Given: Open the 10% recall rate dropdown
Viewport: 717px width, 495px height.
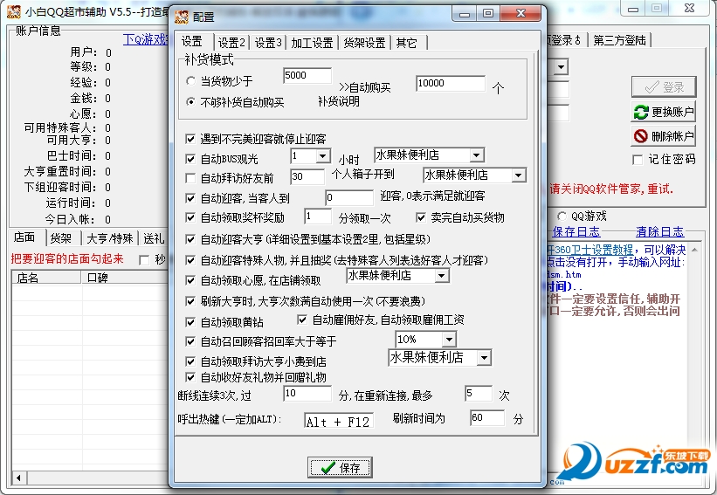Looking at the screenshot, I should 449,340.
